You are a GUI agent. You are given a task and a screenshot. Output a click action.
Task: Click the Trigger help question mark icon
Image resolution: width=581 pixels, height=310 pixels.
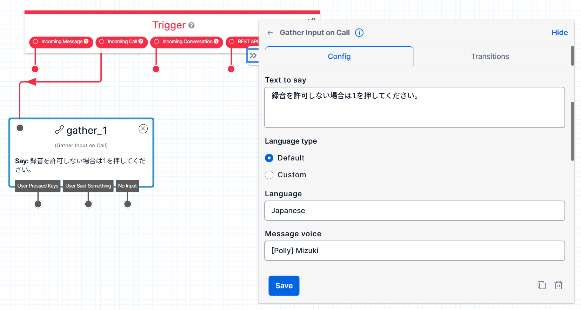(x=192, y=25)
